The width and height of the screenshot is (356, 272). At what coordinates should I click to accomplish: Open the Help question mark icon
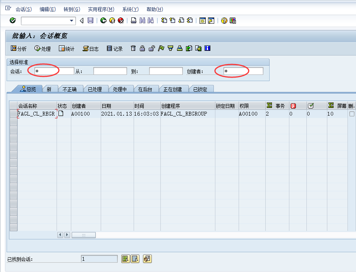pos(224,21)
